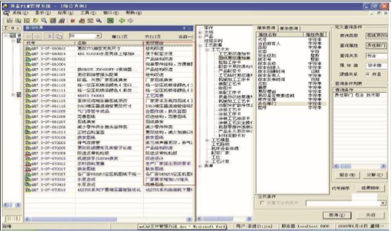The image size is (391, 231).
Task: Select 责任部门 row in attribute list
Action: 291,103
